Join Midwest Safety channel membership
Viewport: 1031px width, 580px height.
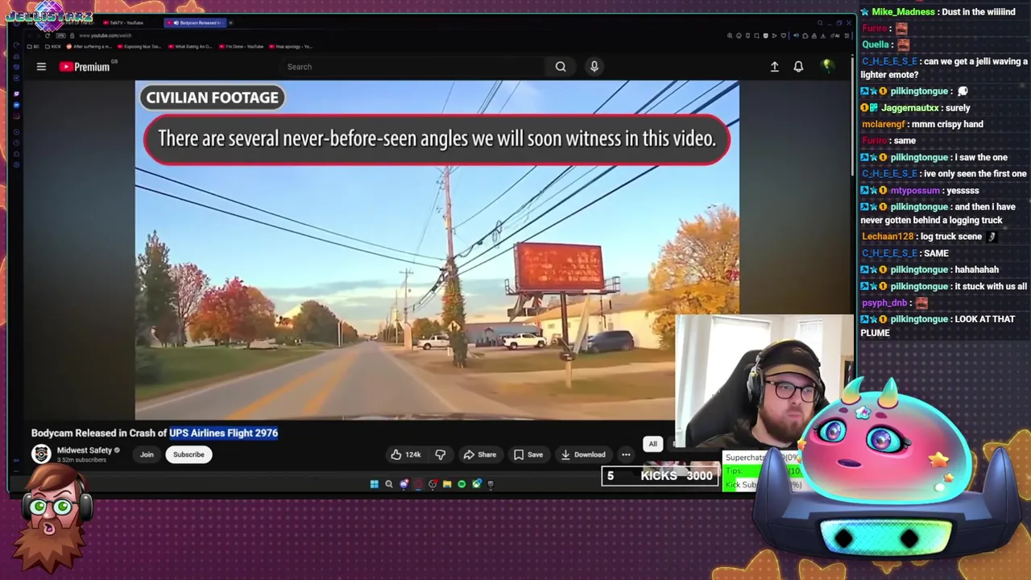click(147, 454)
